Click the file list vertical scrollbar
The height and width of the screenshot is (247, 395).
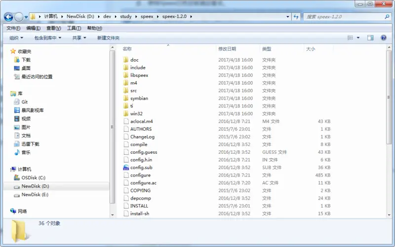(389, 97)
